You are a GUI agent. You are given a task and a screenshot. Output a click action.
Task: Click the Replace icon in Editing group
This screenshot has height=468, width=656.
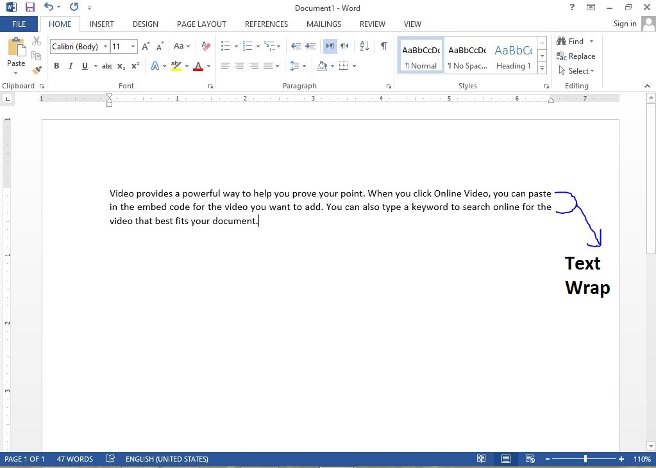coord(575,56)
